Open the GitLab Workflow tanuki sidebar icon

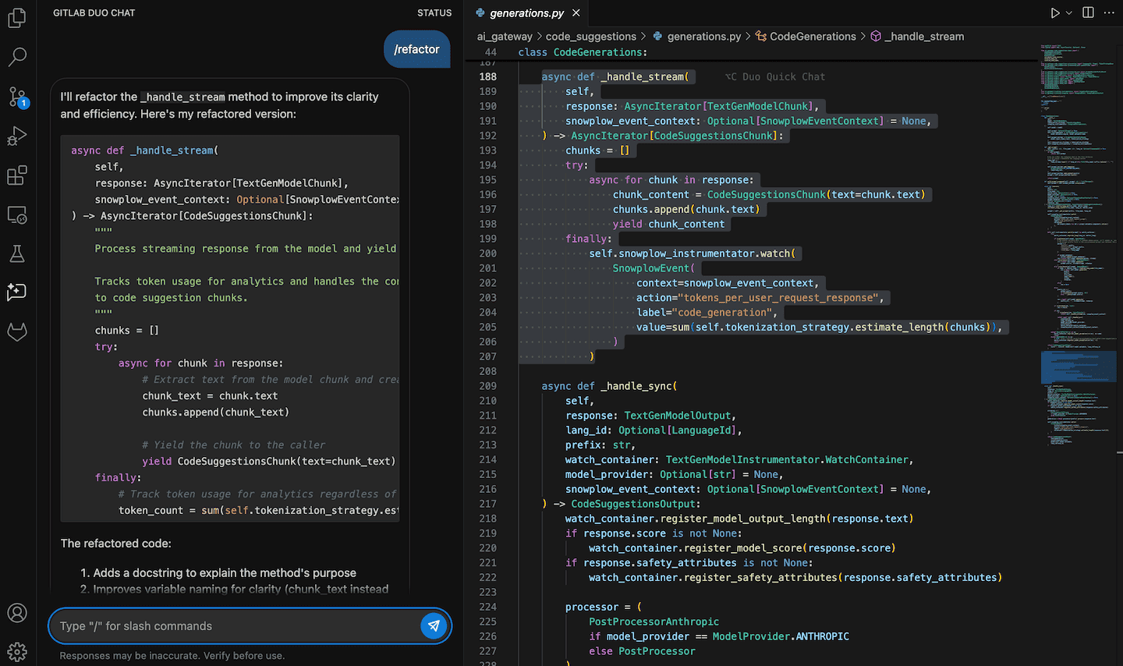click(17, 331)
